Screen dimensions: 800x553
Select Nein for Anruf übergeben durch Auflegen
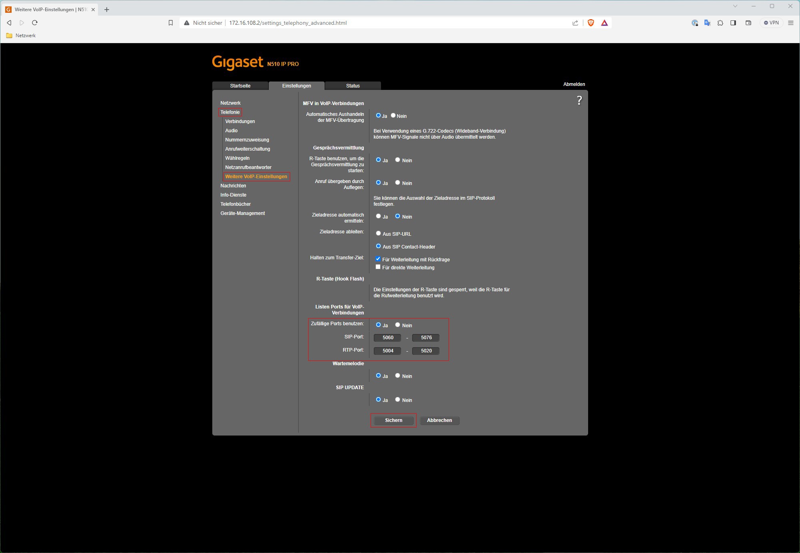pos(397,183)
